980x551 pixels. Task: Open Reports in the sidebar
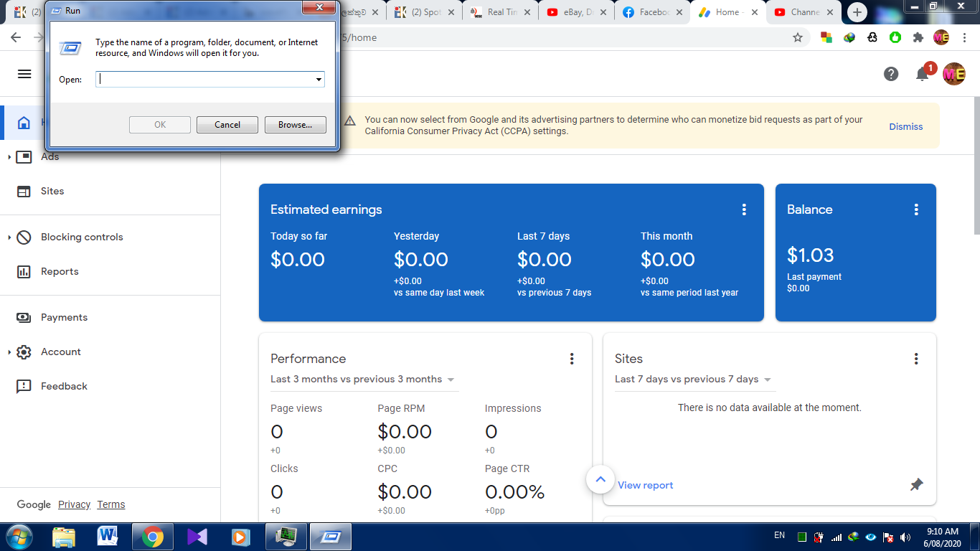[60, 271]
